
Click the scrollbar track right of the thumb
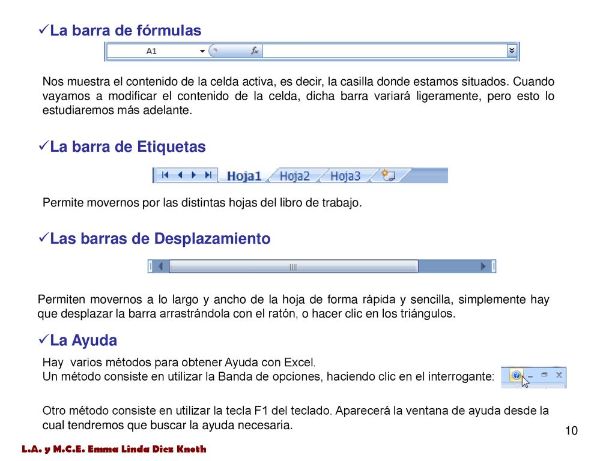pyautogui.click(x=448, y=266)
